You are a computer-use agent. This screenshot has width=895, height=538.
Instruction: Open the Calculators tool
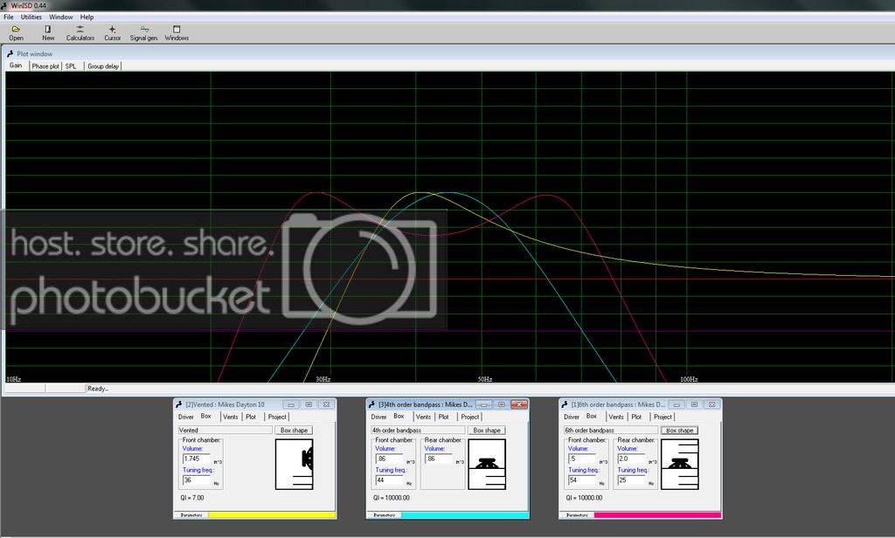click(x=80, y=32)
